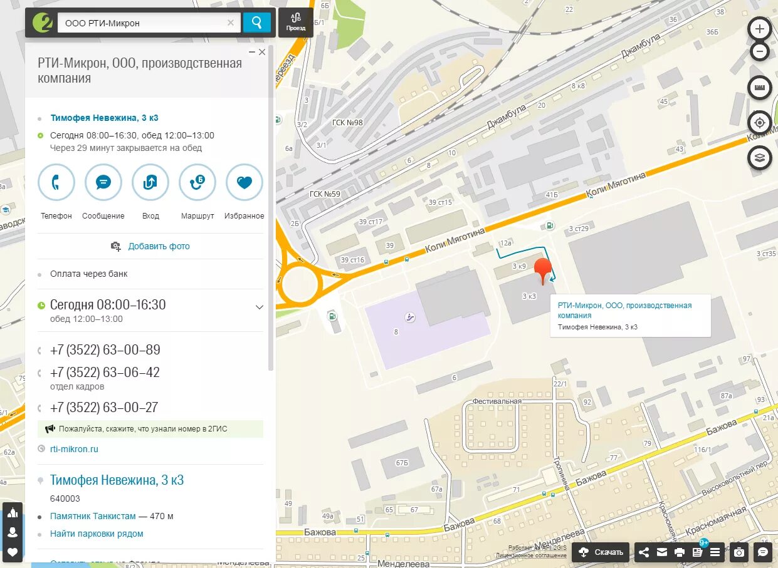Locate my position on the map
This screenshot has height=568, width=778.
tap(760, 122)
